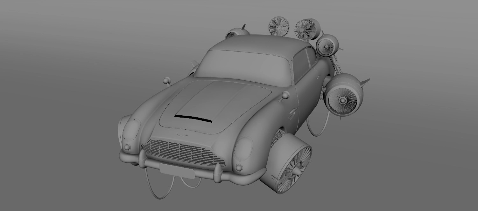Select the jet engine behind the roof's left
This screenshot has width=478, height=211.
tap(236, 33)
